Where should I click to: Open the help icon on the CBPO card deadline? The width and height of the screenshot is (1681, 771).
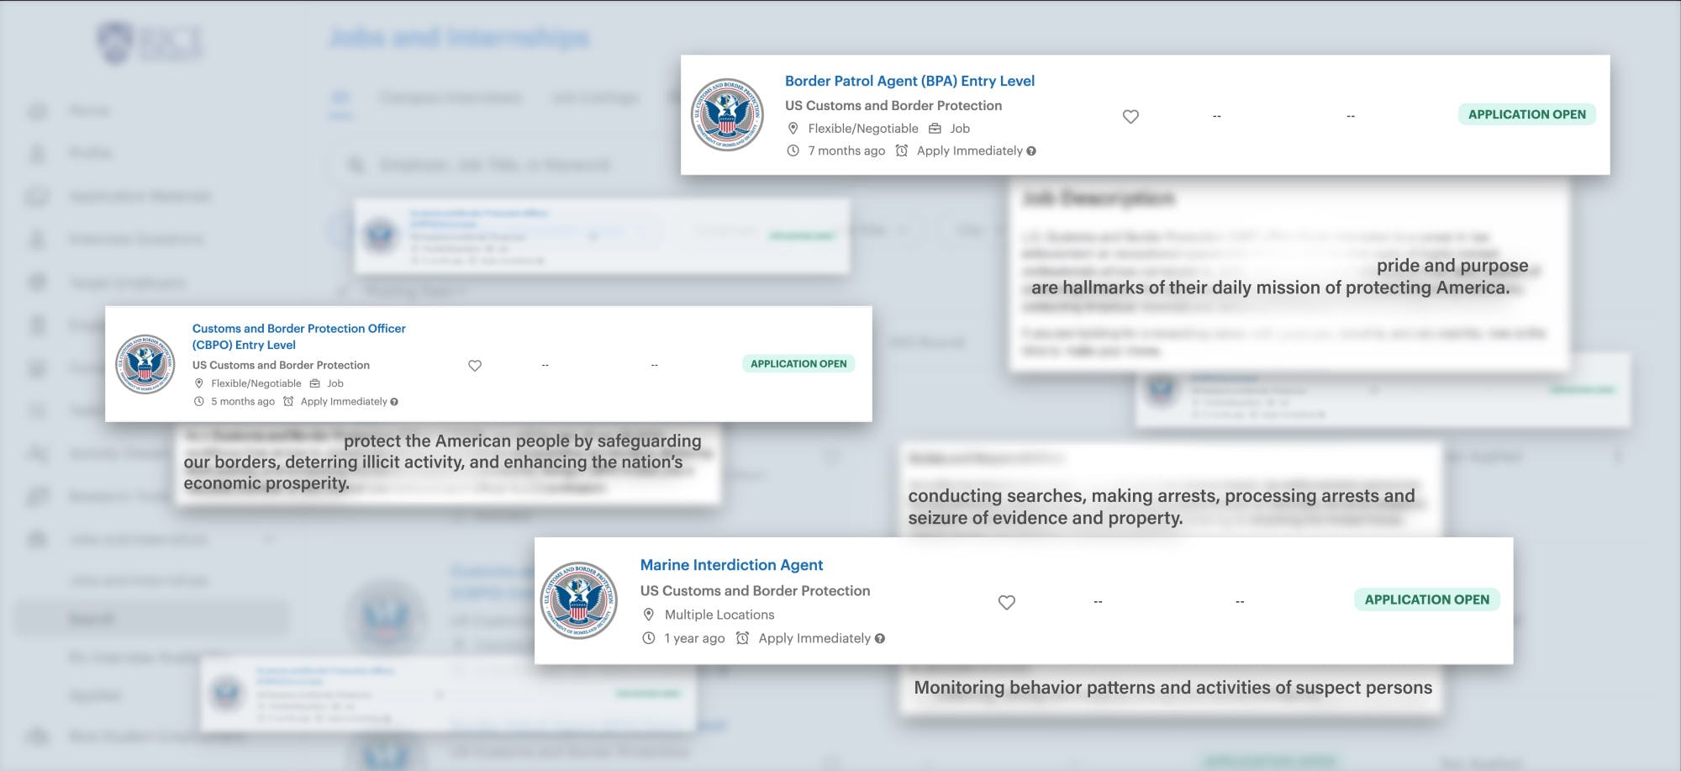[x=394, y=402]
